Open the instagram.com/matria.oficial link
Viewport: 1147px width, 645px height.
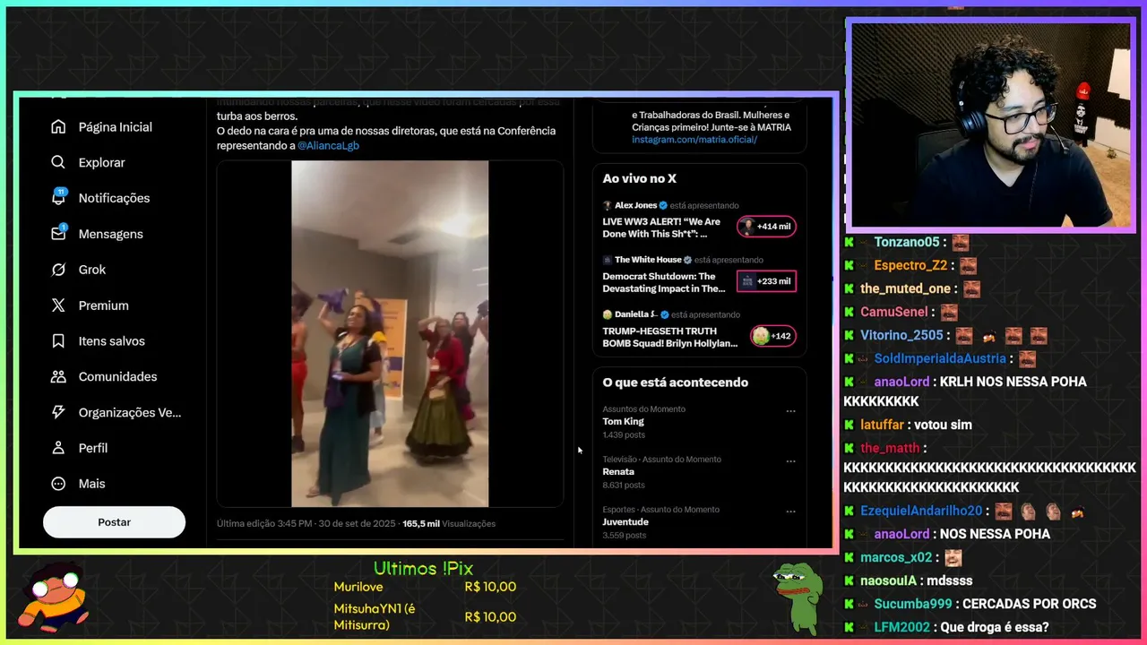pos(694,140)
